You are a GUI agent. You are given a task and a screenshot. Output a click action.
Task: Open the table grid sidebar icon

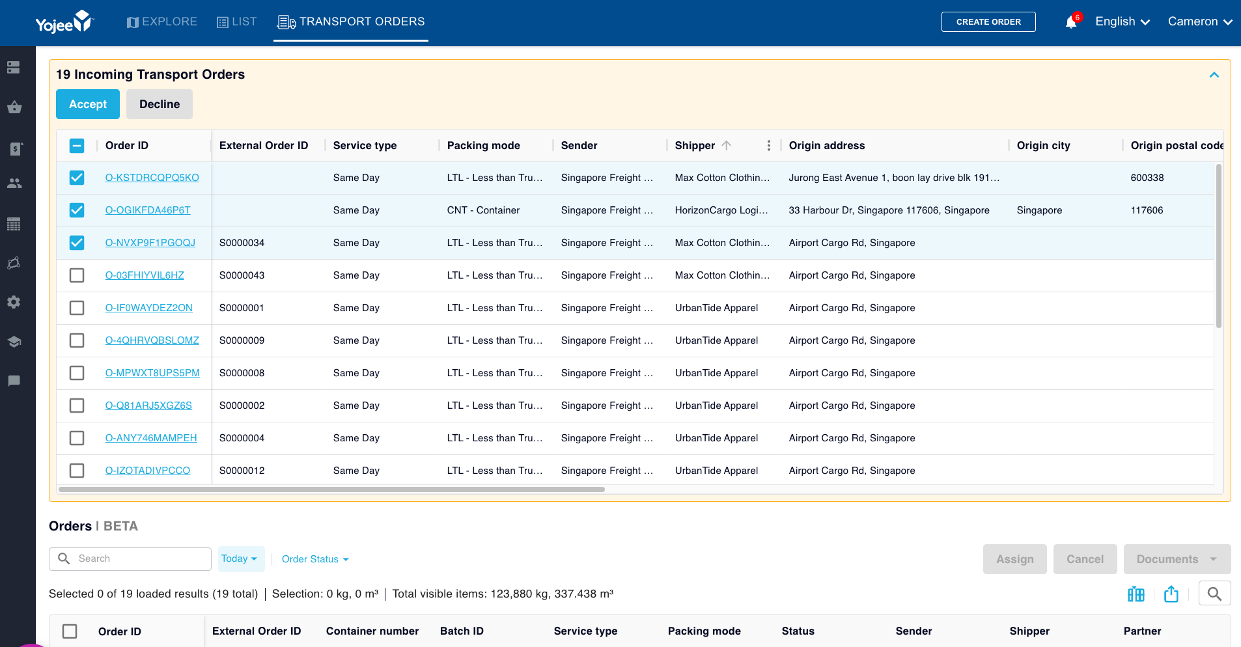(14, 225)
